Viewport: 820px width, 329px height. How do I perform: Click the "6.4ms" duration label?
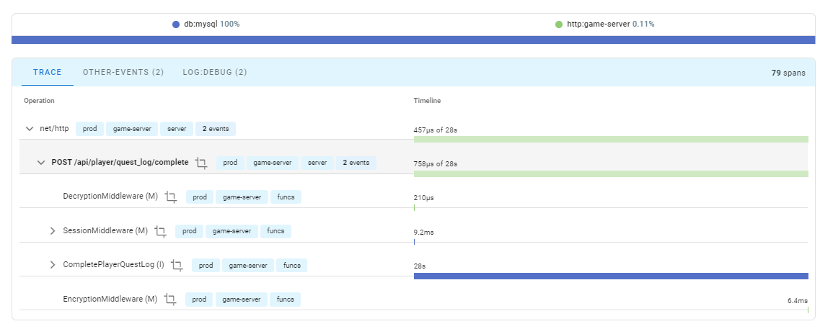coord(798,301)
